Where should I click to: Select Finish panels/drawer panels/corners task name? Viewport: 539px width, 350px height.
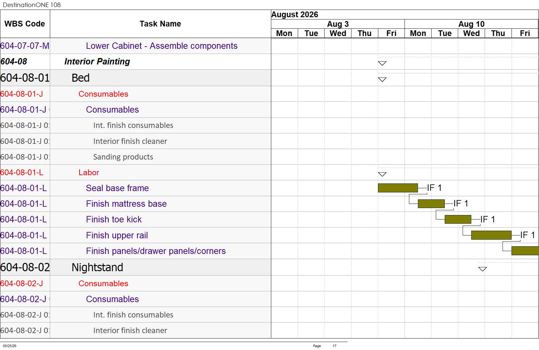(156, 251)
